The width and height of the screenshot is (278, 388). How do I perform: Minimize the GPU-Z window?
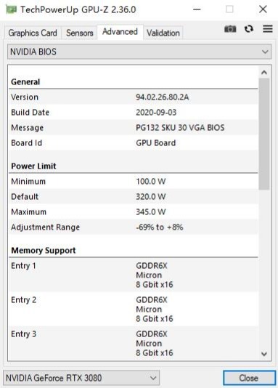pyautogui.click(x=197, y=9)
